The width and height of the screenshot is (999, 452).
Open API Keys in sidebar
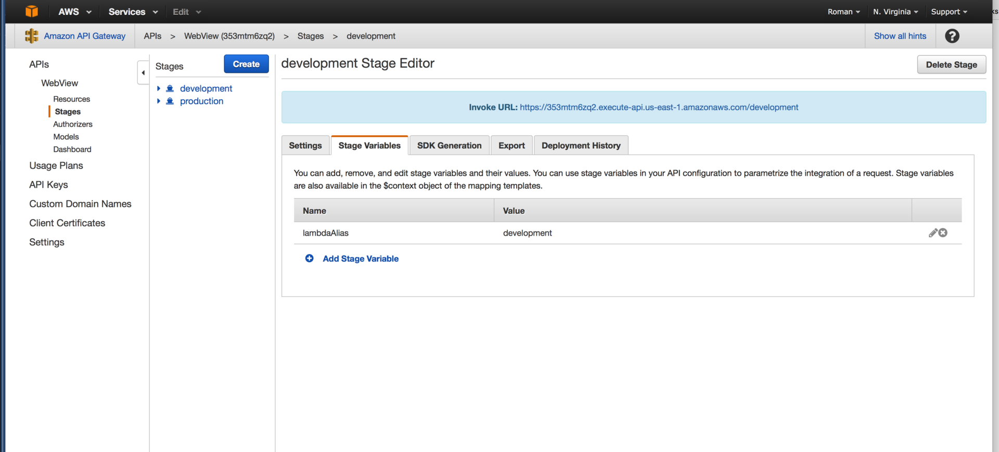tap(48, 185)
